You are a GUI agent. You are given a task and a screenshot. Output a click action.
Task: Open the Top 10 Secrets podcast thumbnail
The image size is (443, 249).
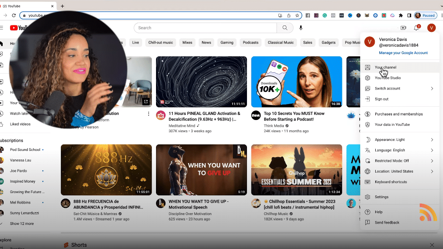297,82
